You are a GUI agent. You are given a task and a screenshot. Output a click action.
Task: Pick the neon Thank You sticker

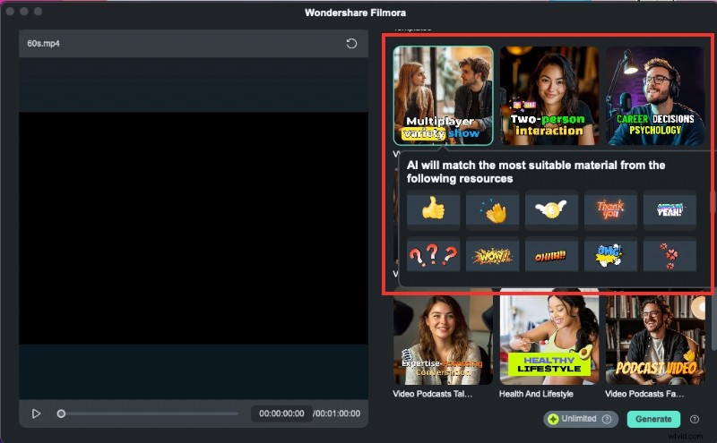pyautogui.click(x=610, y=209)
